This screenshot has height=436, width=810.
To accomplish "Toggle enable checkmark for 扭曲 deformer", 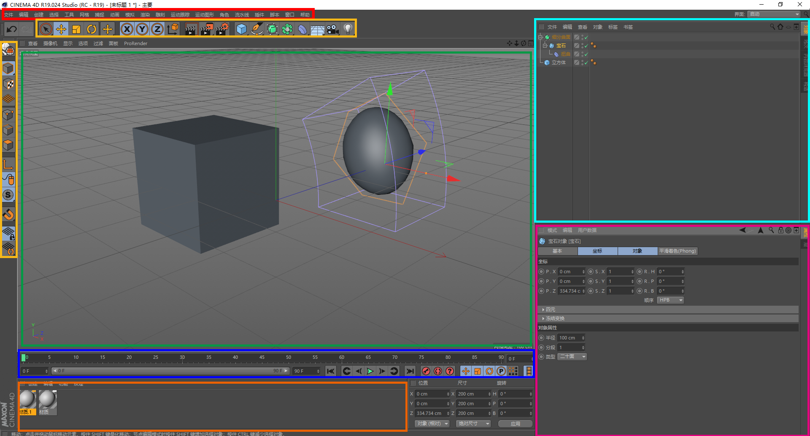I will tap(586, 54).
